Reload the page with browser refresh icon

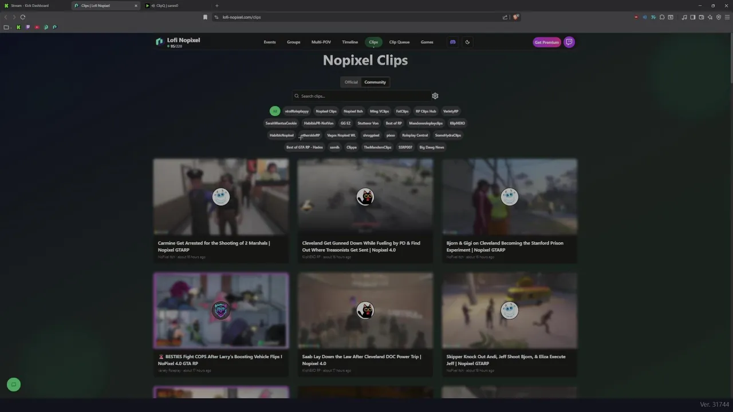[x=23, y=17]
